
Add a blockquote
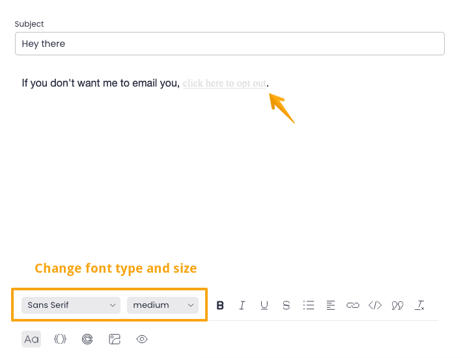(x=397, y=305)
